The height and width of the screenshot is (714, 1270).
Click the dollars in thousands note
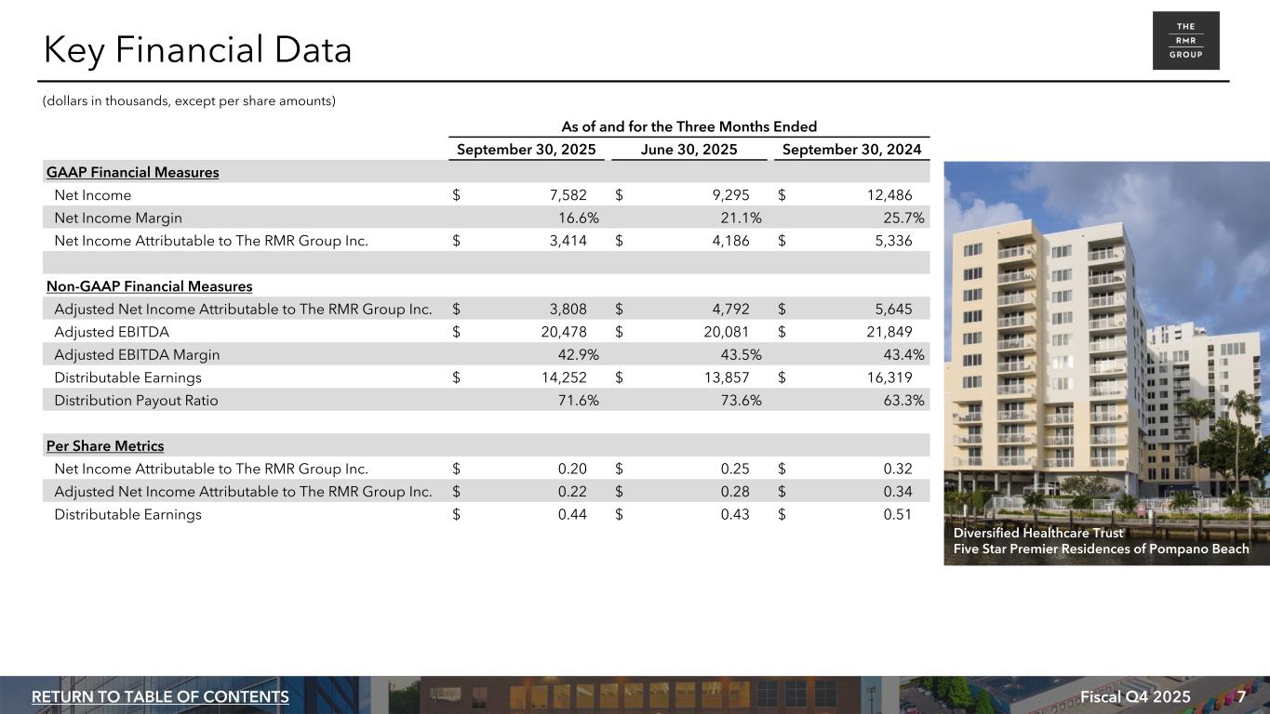[189, 100]
